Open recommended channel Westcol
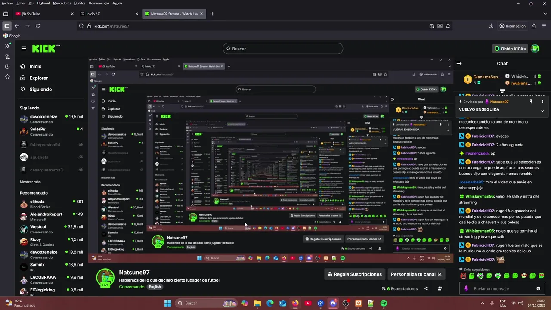Viewport: 551px width, 310px height. (51, 229)
